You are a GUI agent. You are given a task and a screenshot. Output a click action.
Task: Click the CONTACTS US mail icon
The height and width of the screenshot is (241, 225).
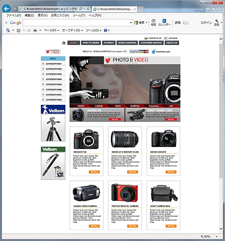pos(146,38)
